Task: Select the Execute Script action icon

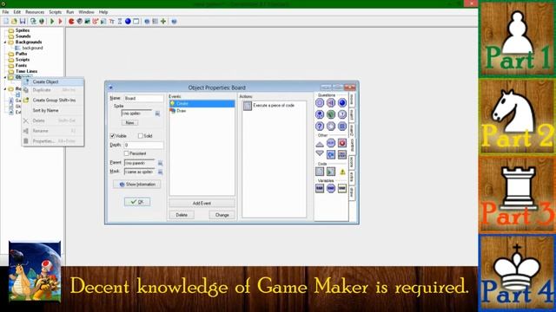Action: pyautogui.click(x=331, y=172)
